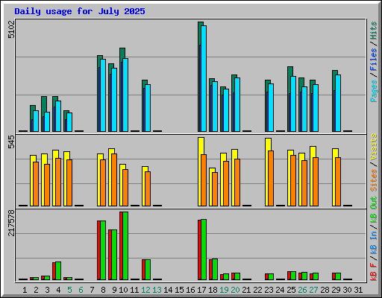382x298 pixels.
Task: Click day 31 on the x-axis
Action: [x=358, y=290]
